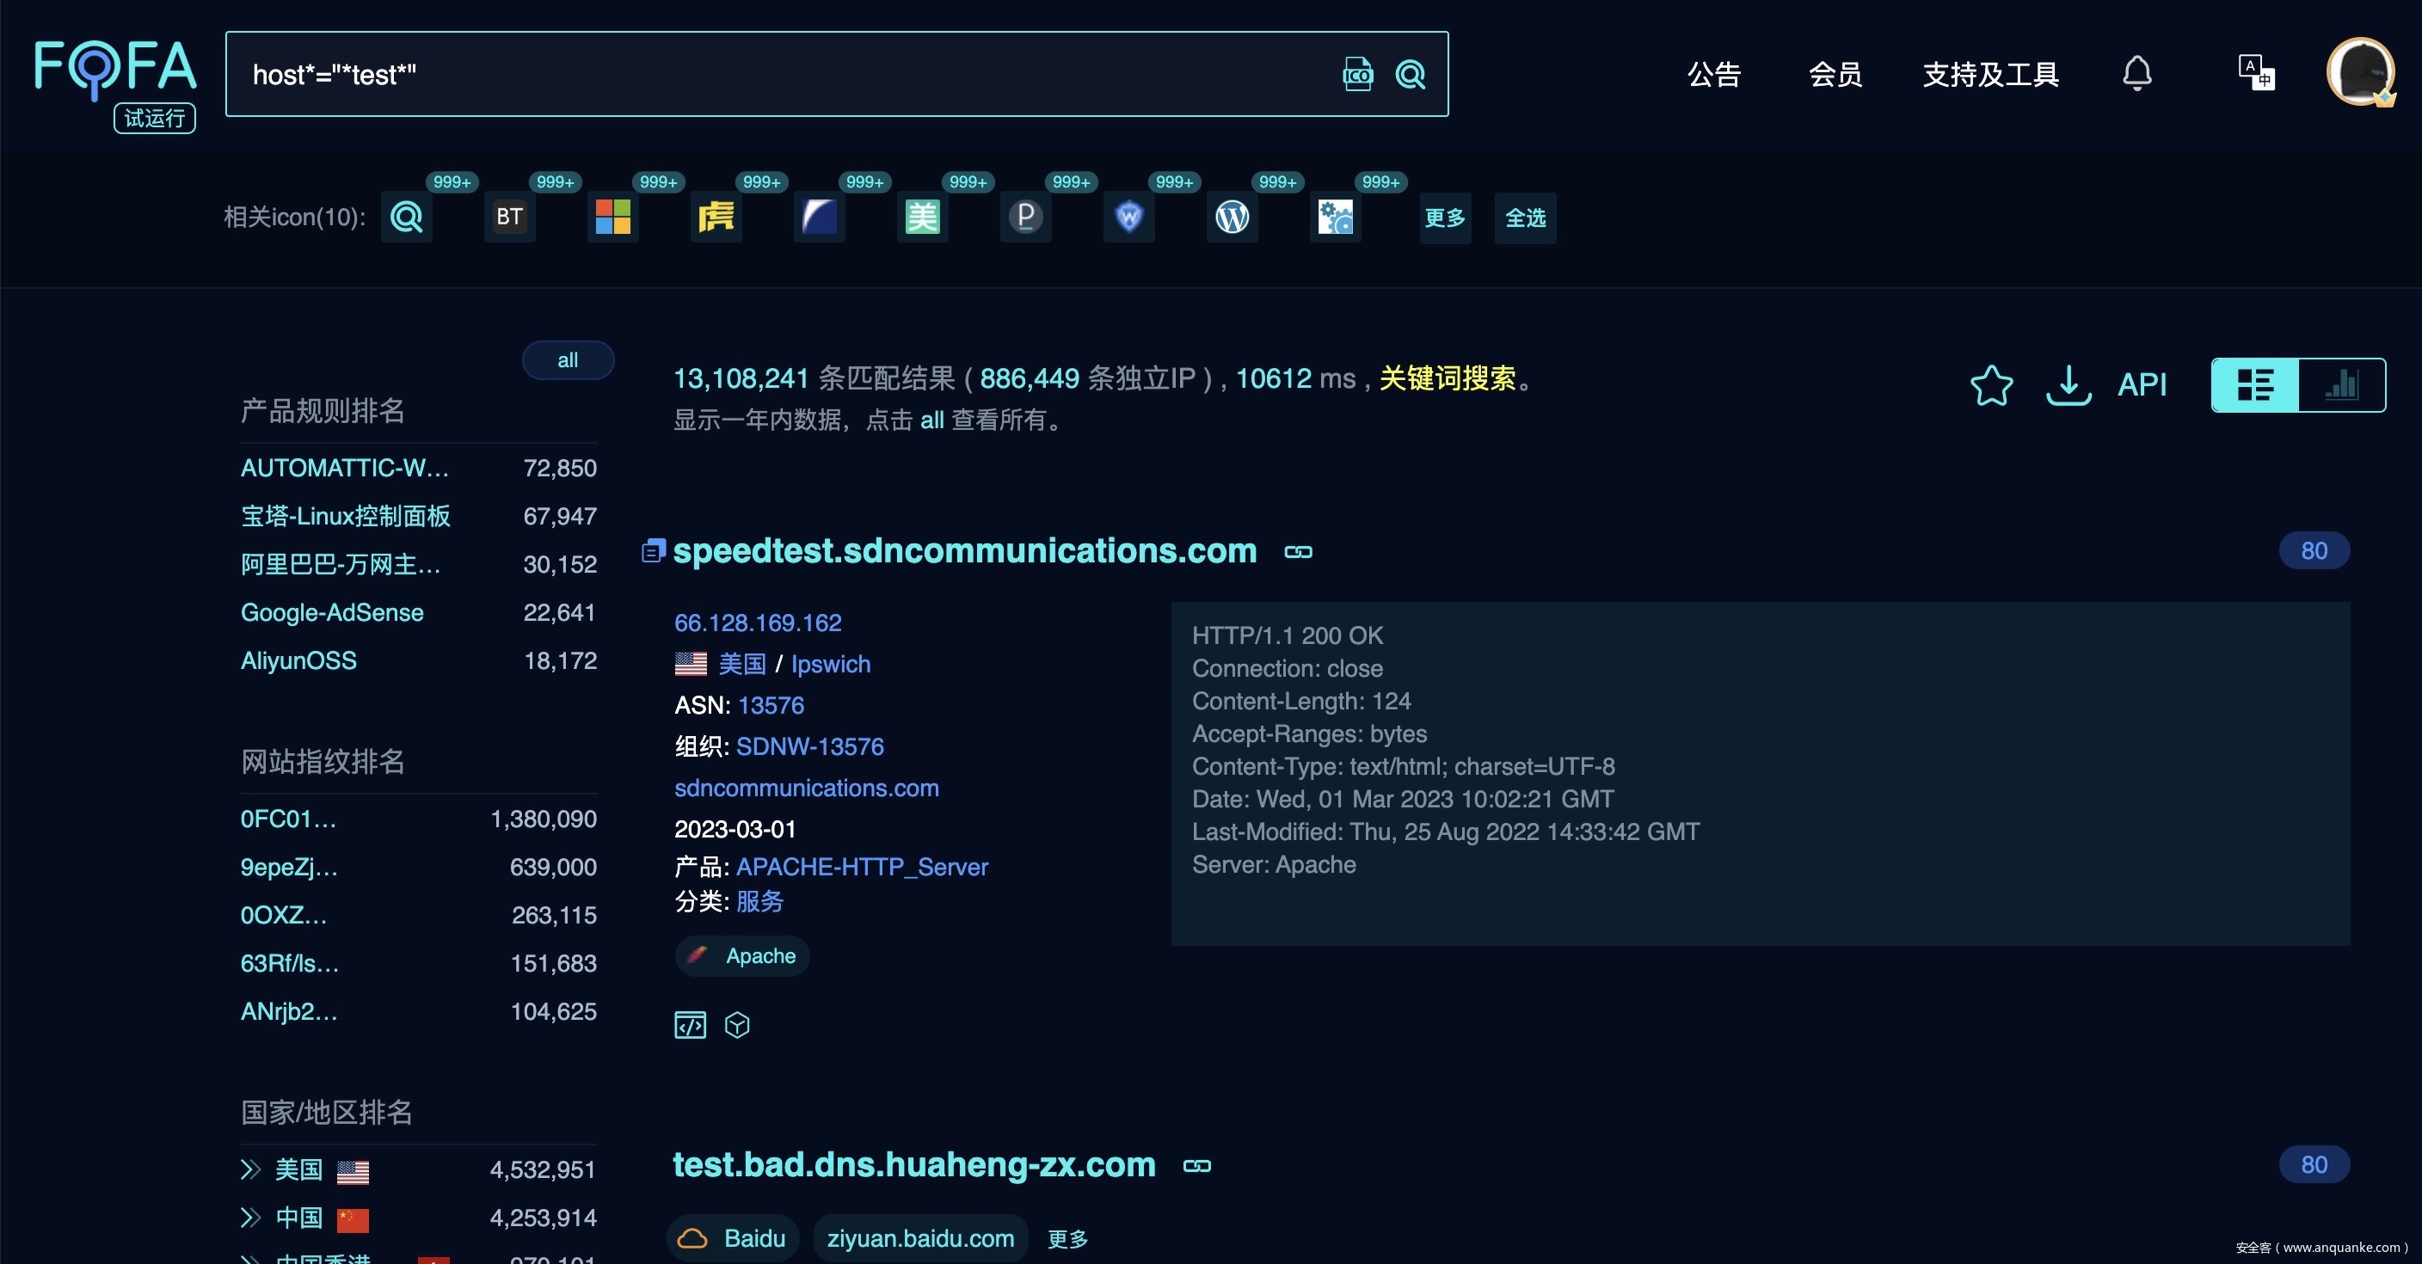Select the BT panel related icon

point(508,218)
